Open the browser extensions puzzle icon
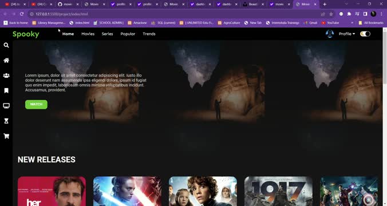The width and height of the screenshot is (387, 206). coord(349,14)
